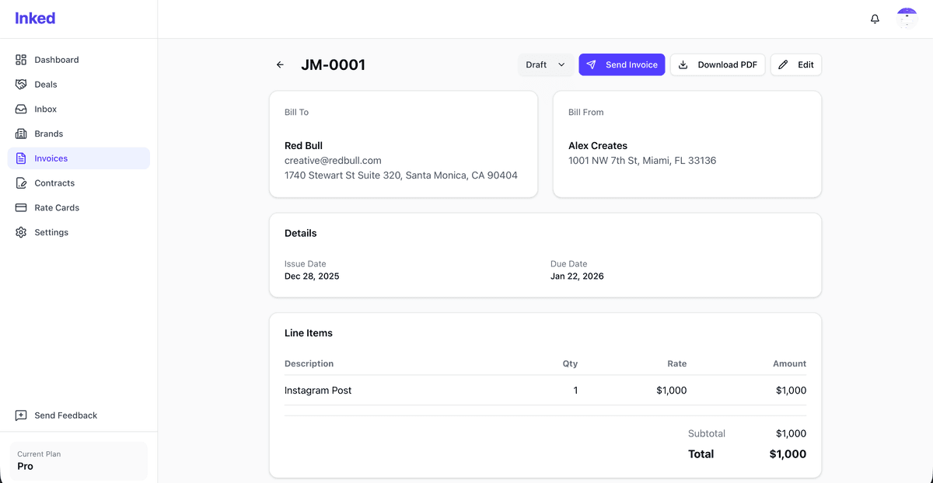Click the back arrow near JM-0001
The height and width of the screenshot is (483, 933).
280,64
